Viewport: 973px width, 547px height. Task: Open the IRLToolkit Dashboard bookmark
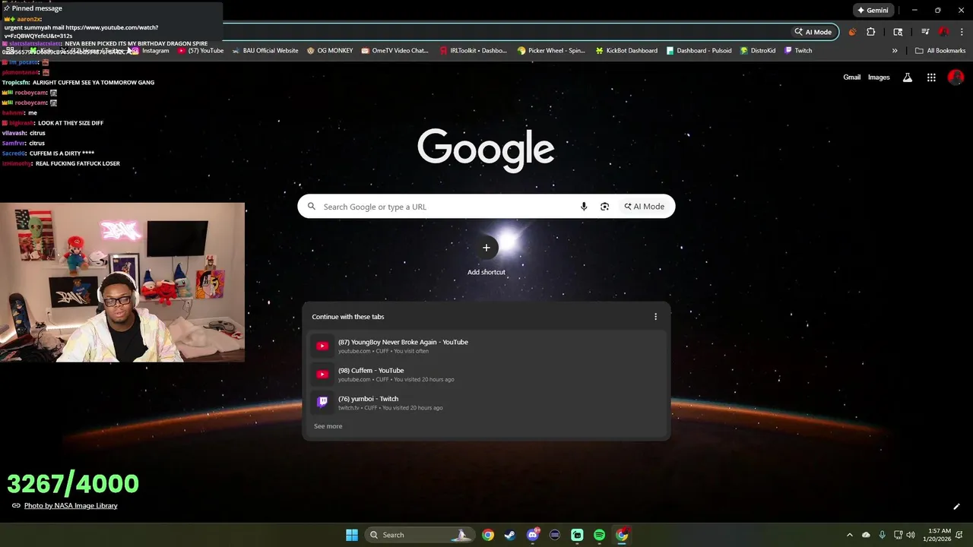point(473,51)
